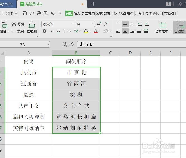Increase font size with A+ icon

pos(99,24)
